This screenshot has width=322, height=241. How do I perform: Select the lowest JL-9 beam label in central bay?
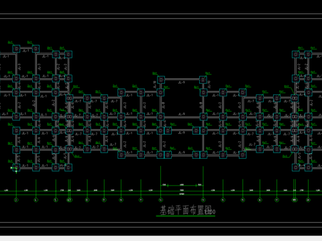click(x=181, y=153)
